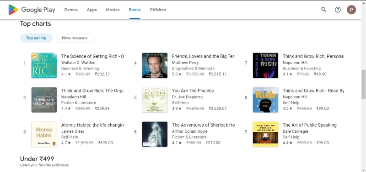Click the price ₹699.00

click(105, 143)
